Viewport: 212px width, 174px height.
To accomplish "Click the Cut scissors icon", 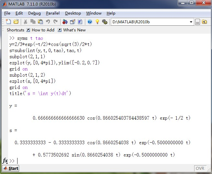I will pyautogui.click(x=25, y=22).
